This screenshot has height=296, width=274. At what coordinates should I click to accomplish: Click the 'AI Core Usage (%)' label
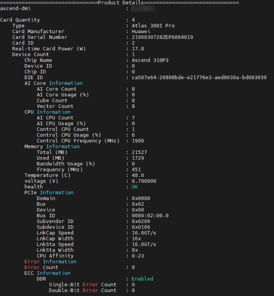pos(63,95)
